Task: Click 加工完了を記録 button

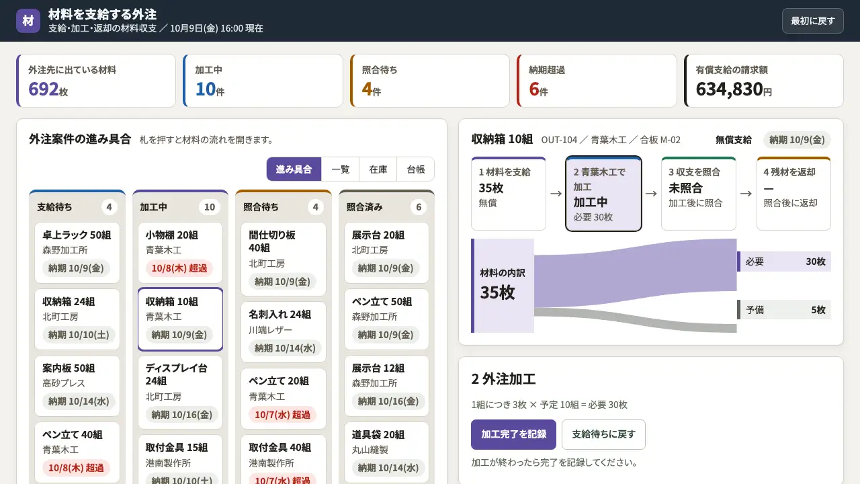Action: coord(513,434)
